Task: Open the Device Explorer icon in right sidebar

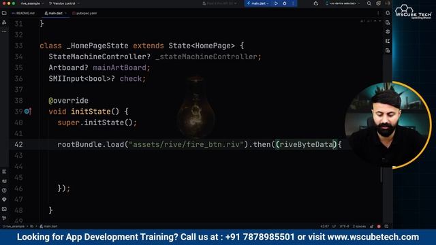Action: point(388,50)
